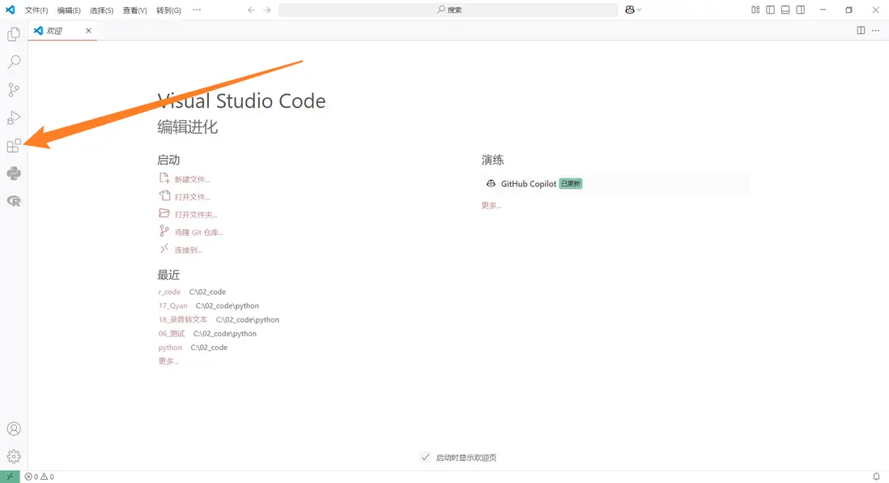Show more recent items under 最近
889x483 pixels.
coord(168,361)
